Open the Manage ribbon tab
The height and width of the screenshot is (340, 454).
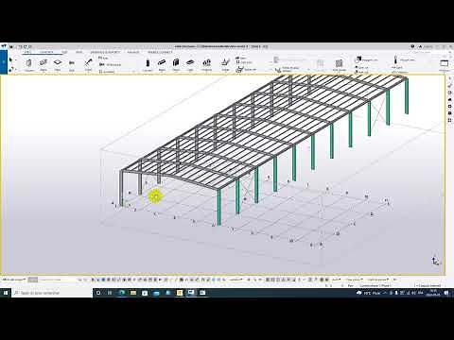pyautogui.click(x=133, y=52)
